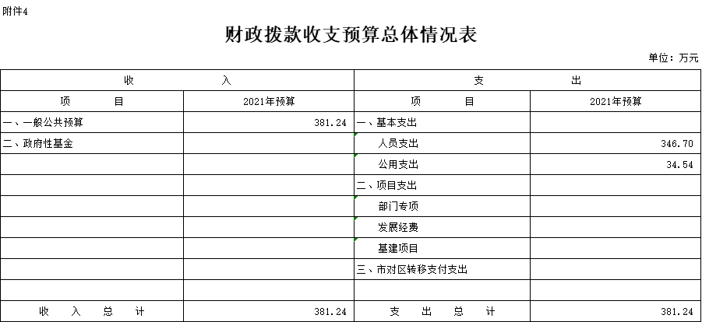Select the 基建项目 cell
Viewport: 702px width, 322px height.
pyautogui.click(x=443, y=249)
